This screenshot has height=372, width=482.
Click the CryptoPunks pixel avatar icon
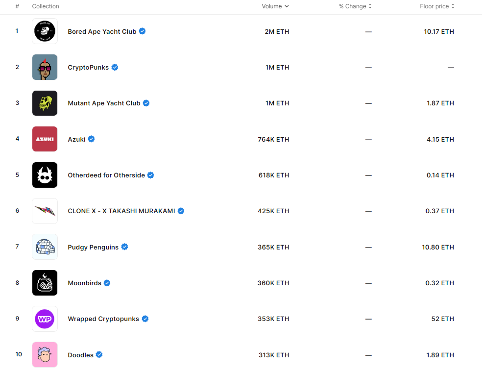click(x=45, y=67)
